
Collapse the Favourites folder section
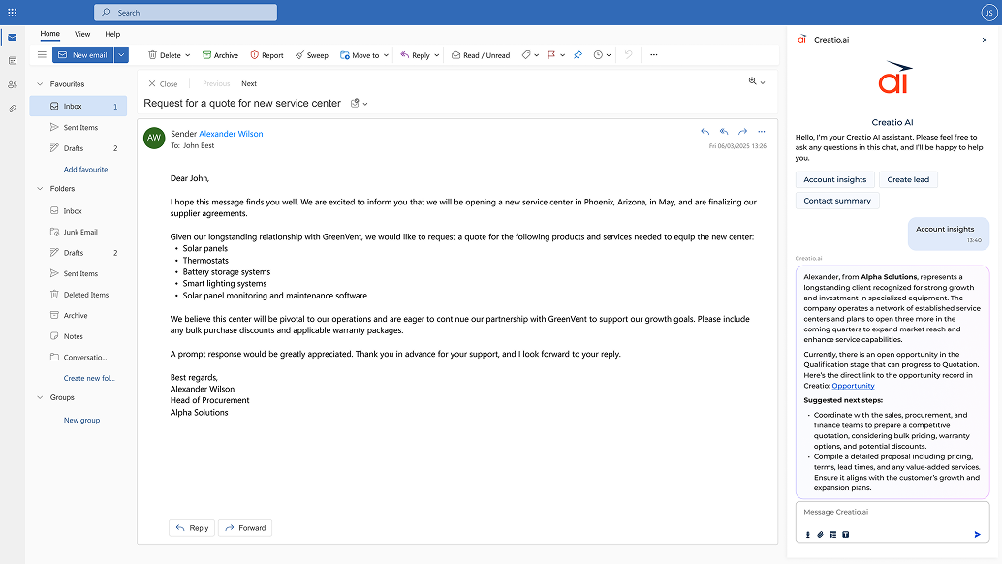pyautogui.click(x=41, y=84)
